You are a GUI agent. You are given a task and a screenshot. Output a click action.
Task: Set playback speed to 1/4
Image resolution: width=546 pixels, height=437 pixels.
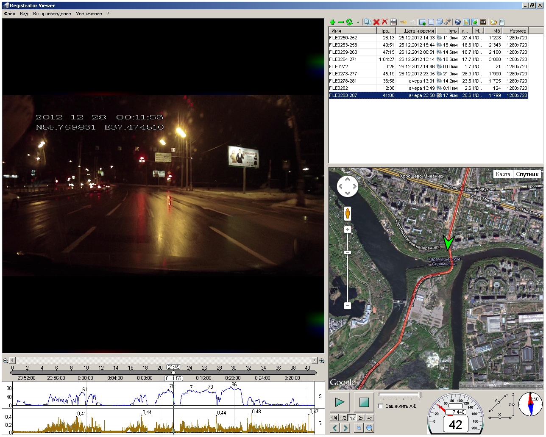[x=334, y=418]
